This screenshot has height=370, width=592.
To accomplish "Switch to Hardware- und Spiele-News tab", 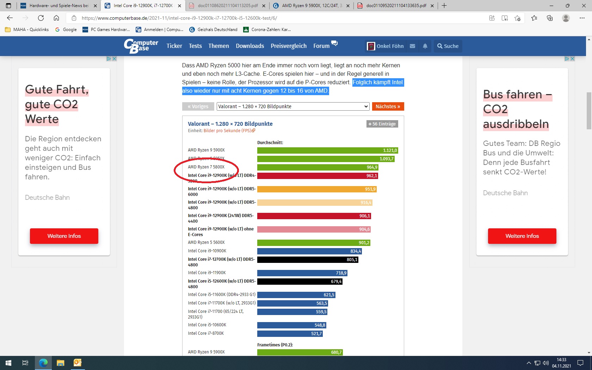I will click(59, 6).
